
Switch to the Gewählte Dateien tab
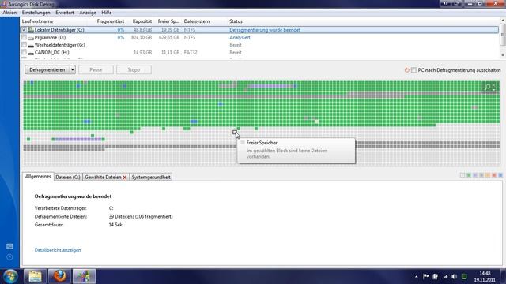pyautogui.click(x=103, y=177)
